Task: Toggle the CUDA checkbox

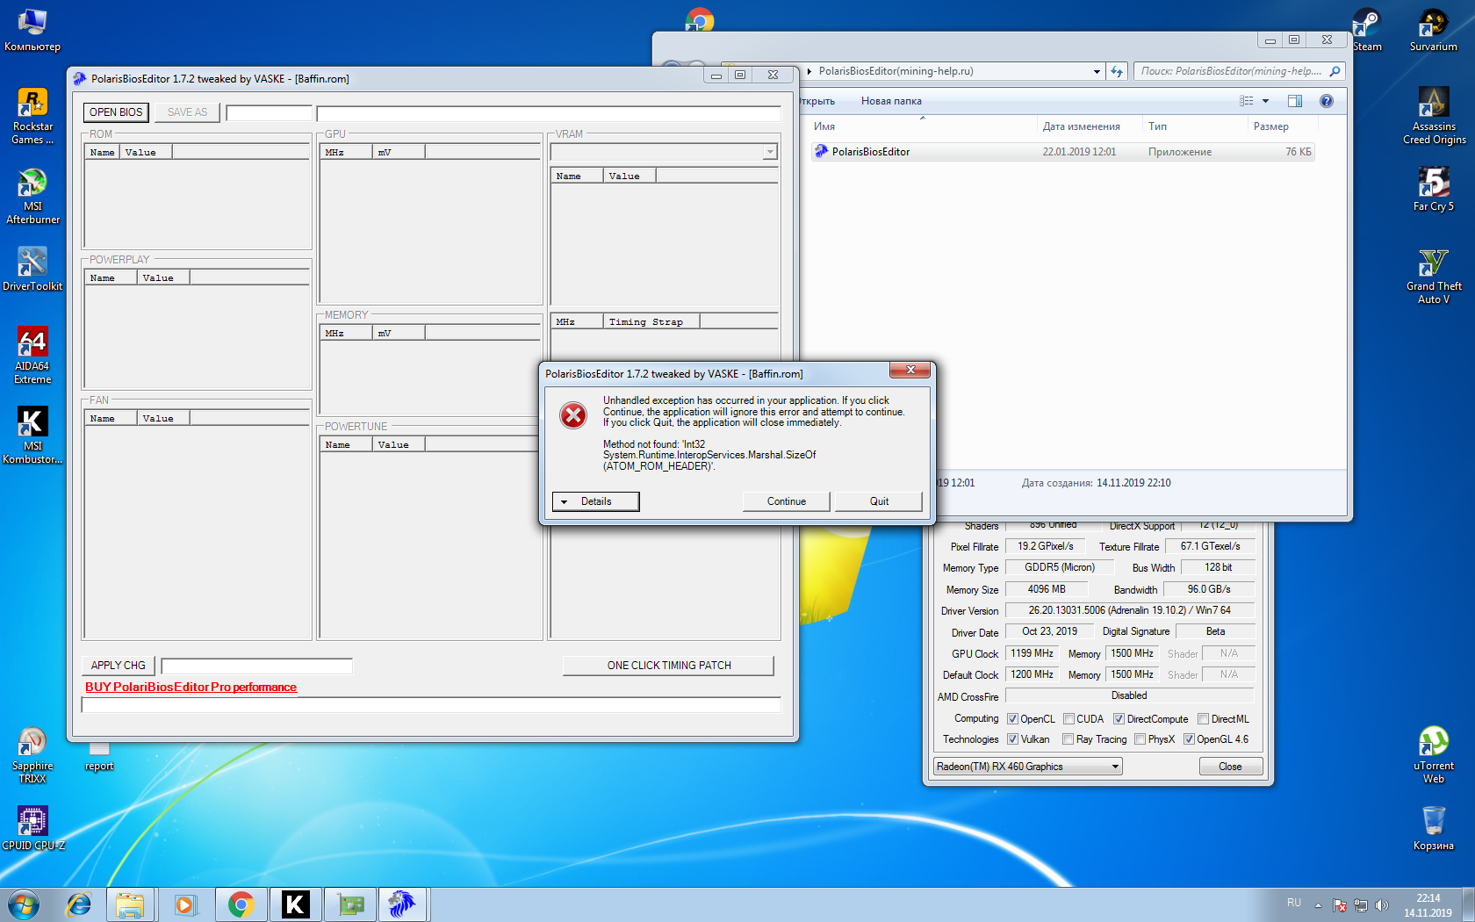Action: tap(1068, 719)
